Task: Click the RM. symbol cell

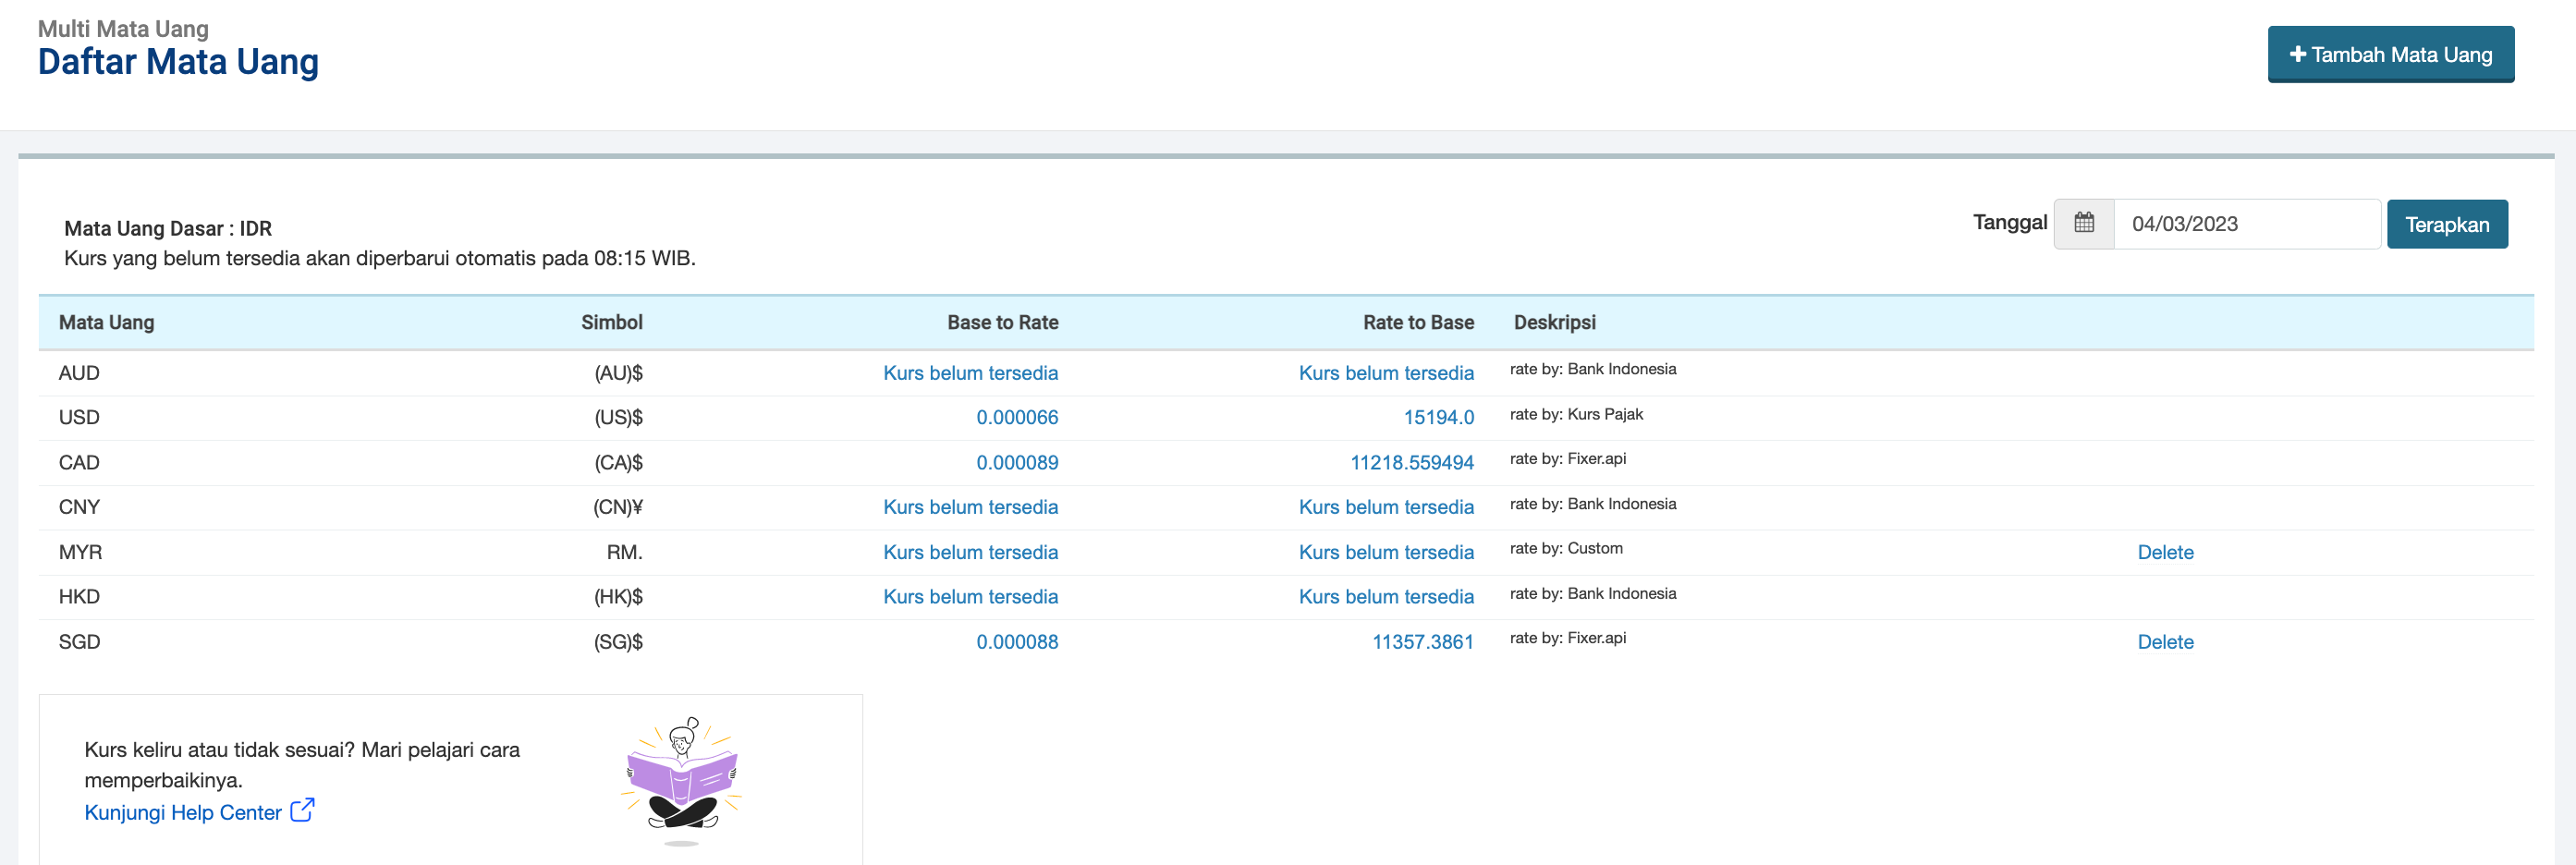Action: [624, 552]
